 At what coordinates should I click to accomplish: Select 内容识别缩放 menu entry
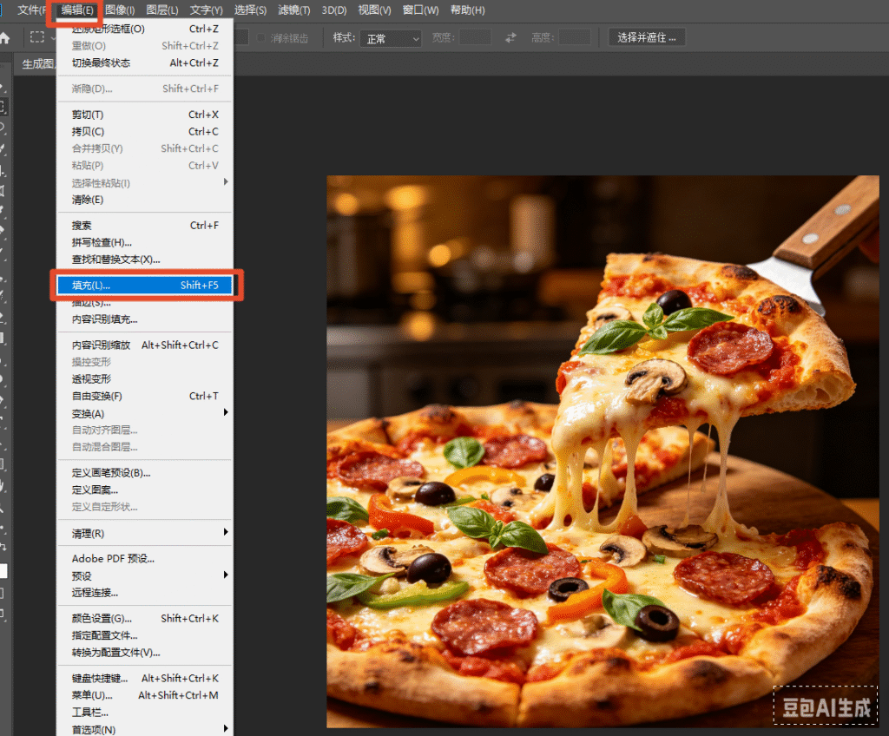145,345
